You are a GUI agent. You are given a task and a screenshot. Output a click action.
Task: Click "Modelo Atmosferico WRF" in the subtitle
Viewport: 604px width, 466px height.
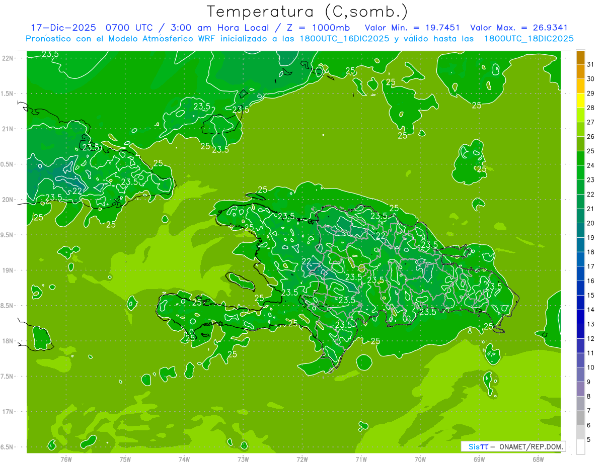pos(162,38)
